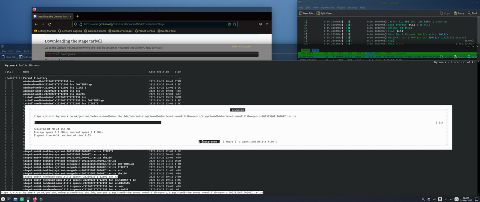Open taskbar clock showing 16:01
The image size is (480, 202).
coord(466,199)
